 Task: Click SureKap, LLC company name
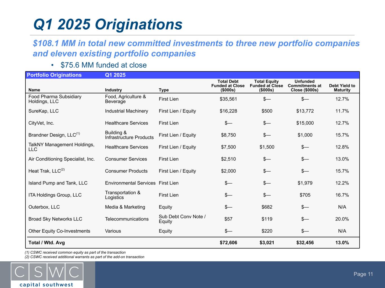pyautogui.click(x=44, y=111)
